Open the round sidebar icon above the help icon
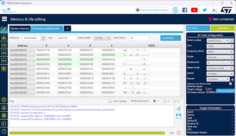236x136 pixels. pyautogui.click(x=4, y=124)
